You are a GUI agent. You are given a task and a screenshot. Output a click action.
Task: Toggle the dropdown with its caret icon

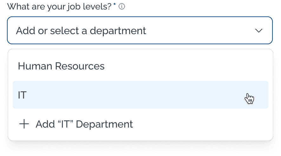[x=259, y=31]
